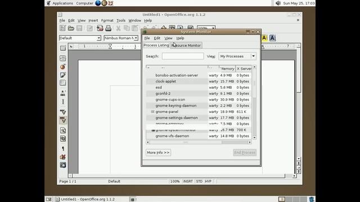Click the Show Desktop button in bottom panel
The width and height of the screenshot is (360, 202).
pyautogui.click(x=48, y=199)
